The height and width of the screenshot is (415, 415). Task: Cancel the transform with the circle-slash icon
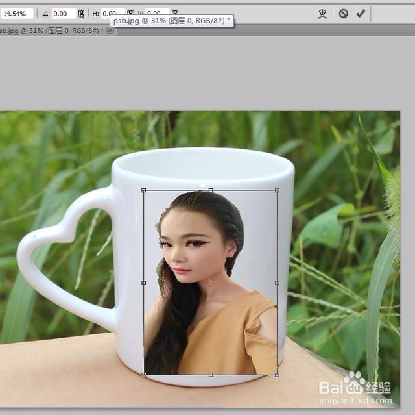click(x=343, y=13)
